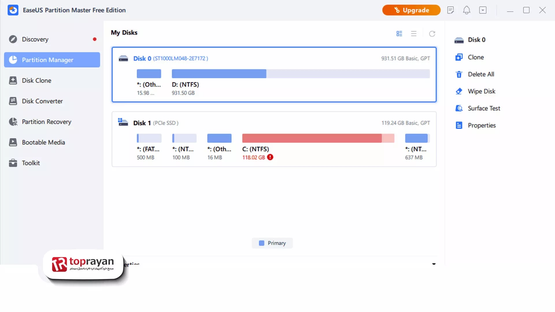This screenshot has height=312, width=555.
Task: Click 931.51 GB Basic, GPT text
Action: pos(406,58)
